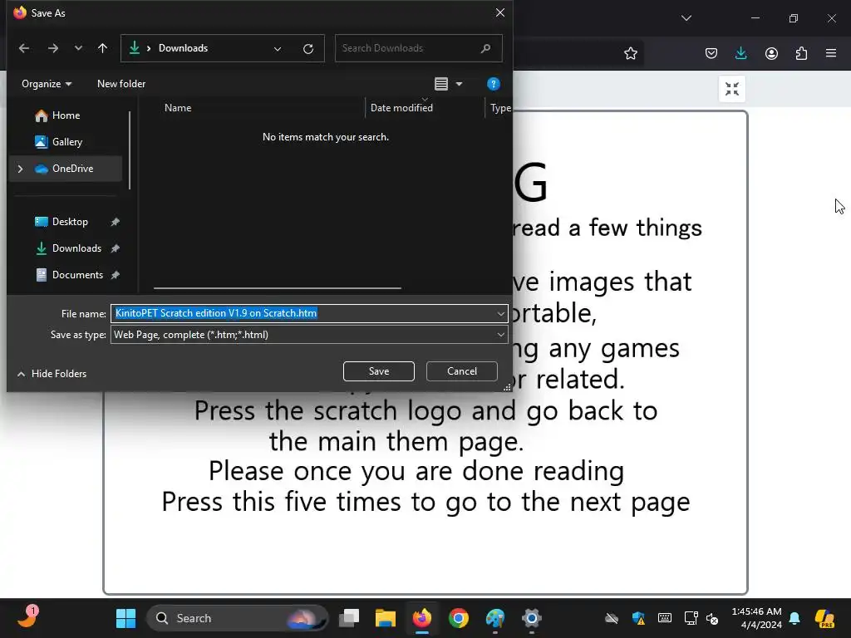Click the navigation pane vertical scrollbar

point(130,150)
